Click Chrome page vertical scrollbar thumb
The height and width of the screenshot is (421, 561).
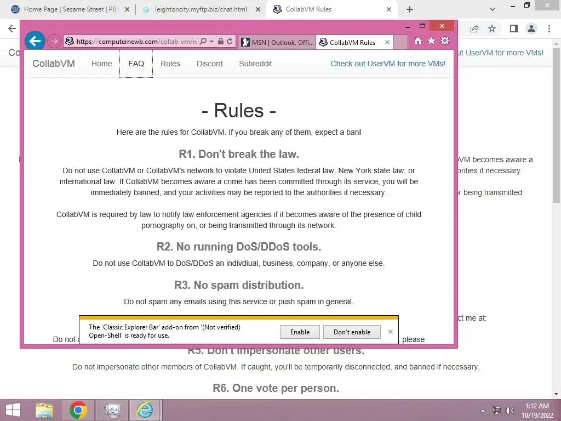coord(557,126)
